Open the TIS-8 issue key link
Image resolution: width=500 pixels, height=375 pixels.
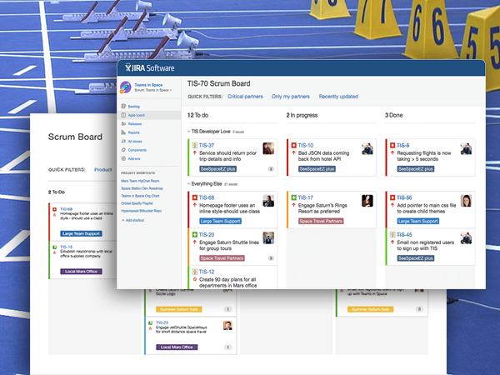(x=402, y=145)
